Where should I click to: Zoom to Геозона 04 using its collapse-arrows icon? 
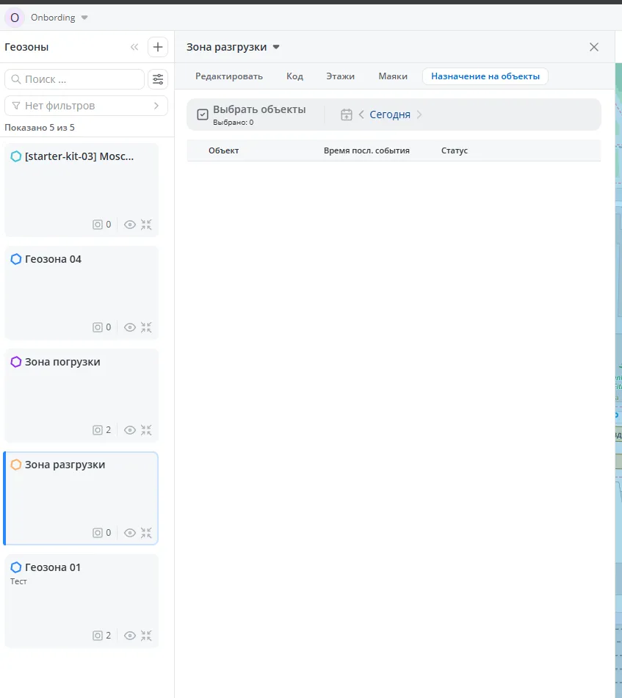146,327
